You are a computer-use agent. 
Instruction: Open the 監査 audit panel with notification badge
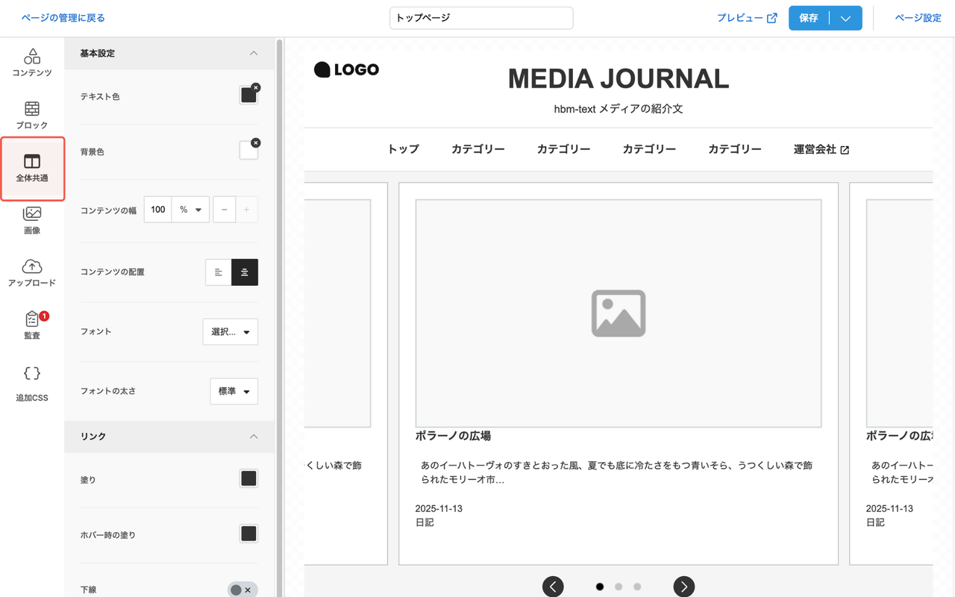click(31, 326)
